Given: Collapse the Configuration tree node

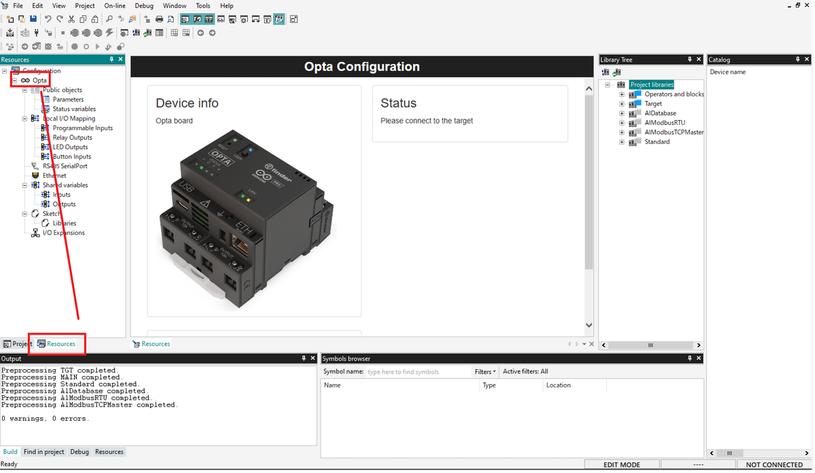Looking at the screenshot, I should tap(5, 71).
